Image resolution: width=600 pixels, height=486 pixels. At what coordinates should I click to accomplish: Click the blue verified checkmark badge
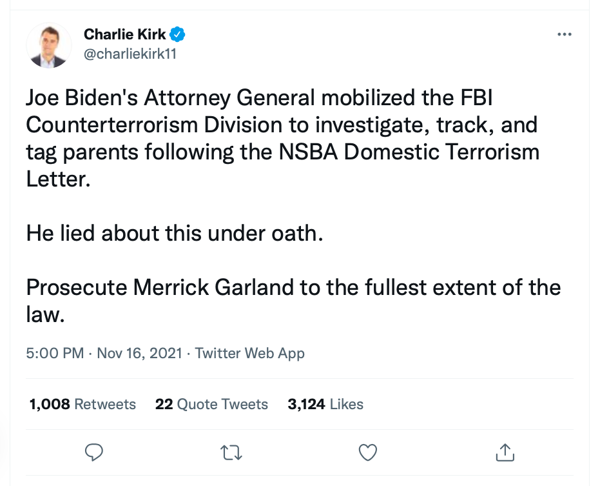tap(178, 34)
